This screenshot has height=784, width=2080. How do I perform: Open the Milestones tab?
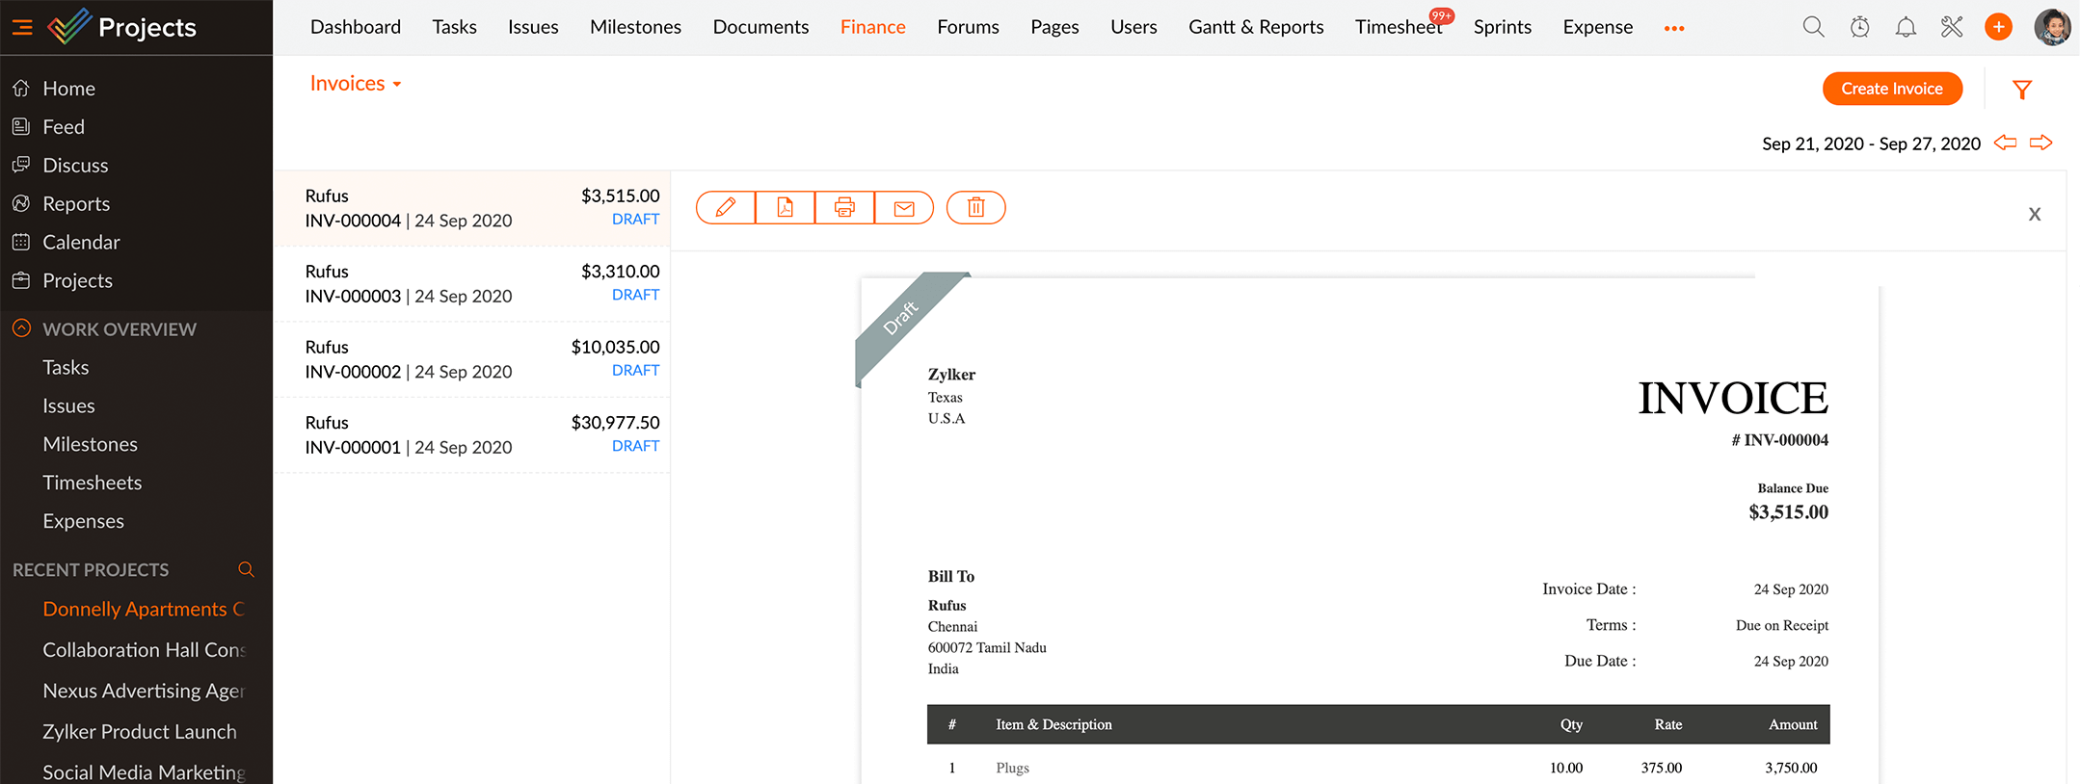(635, 27)
